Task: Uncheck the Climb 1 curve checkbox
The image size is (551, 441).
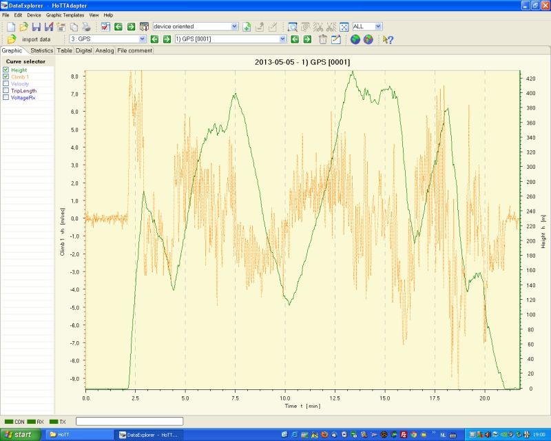Action: (x=6, y=76)
